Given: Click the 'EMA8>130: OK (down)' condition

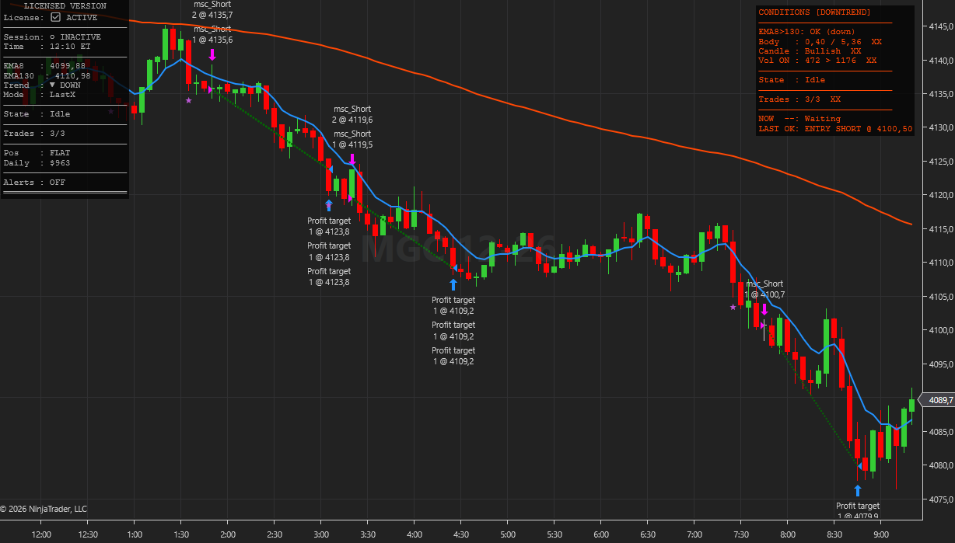Looking at the screenshot, I should (807, 32).
